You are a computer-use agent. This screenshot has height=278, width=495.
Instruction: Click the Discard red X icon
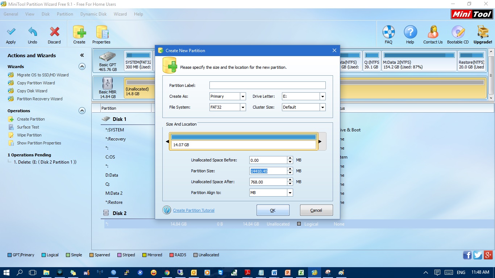click(x=54, y=32)
